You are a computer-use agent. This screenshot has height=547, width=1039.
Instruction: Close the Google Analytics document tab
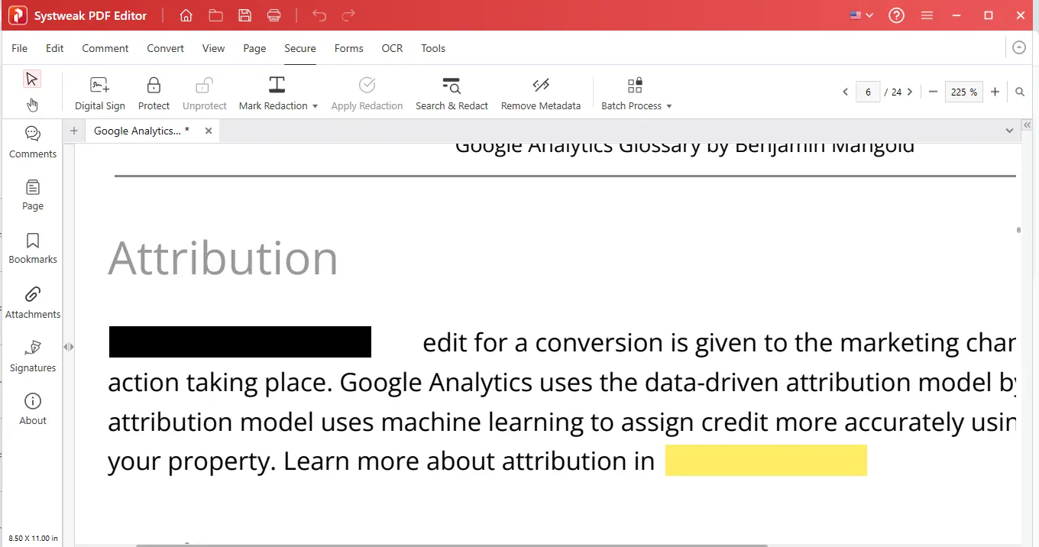(x=209, y=131)
